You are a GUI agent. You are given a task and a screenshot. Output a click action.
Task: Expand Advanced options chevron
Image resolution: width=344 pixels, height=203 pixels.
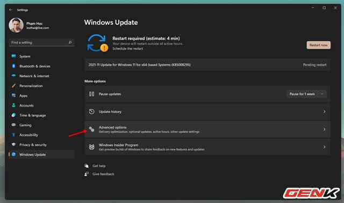click(x=324, y=129)
